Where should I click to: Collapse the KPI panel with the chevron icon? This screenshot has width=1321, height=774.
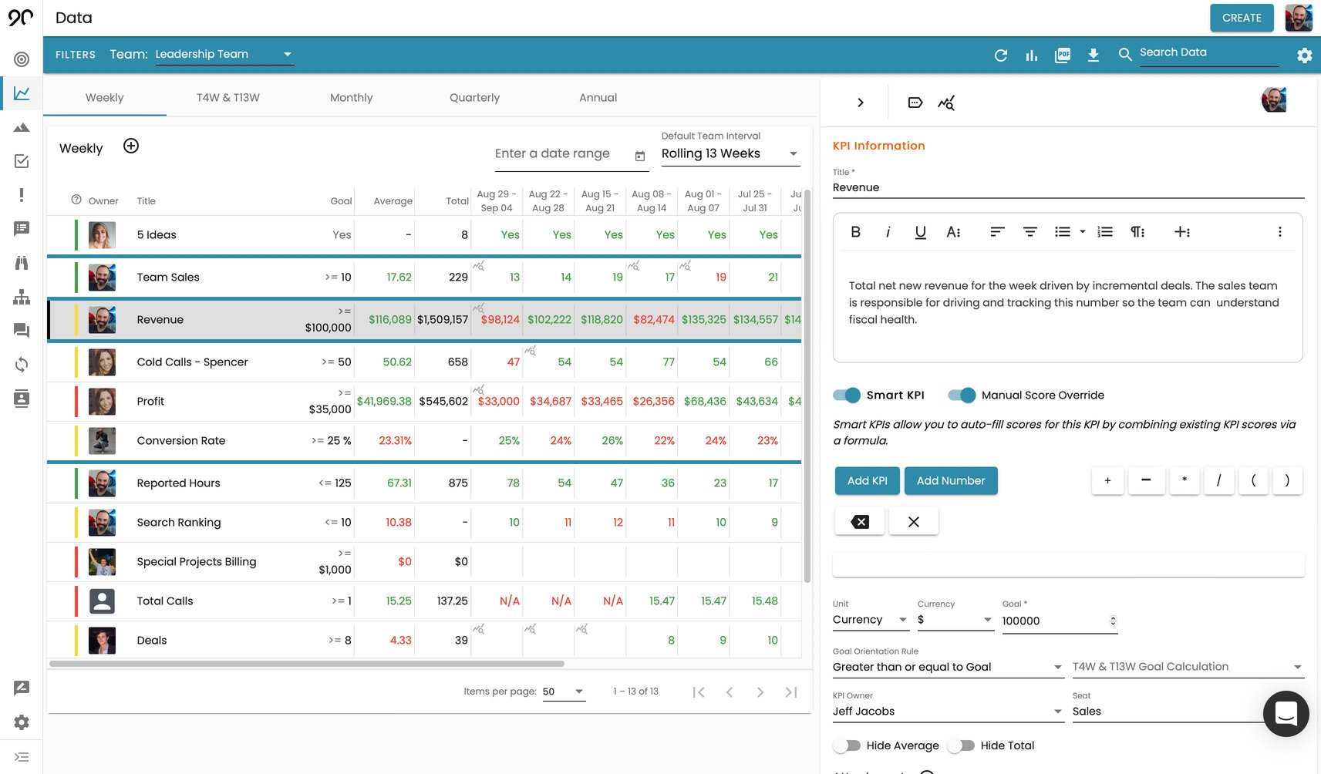coord(859,102)
